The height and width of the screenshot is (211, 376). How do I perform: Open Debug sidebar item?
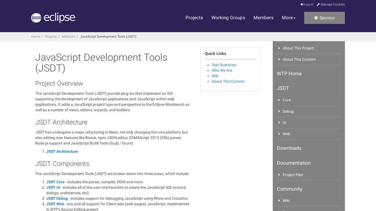309,111
